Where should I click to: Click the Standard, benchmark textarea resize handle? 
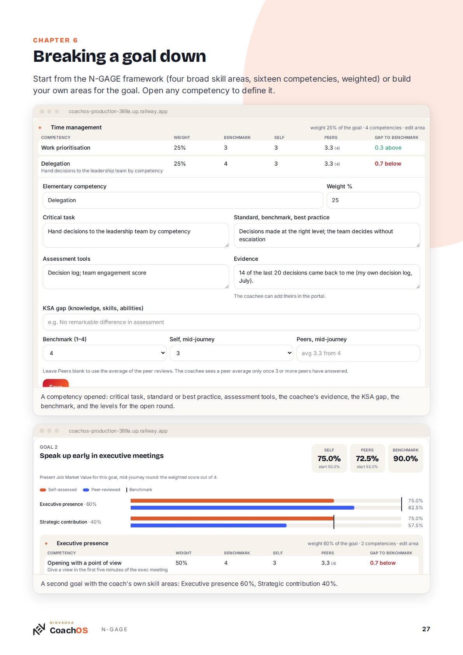tap(418, 245)
